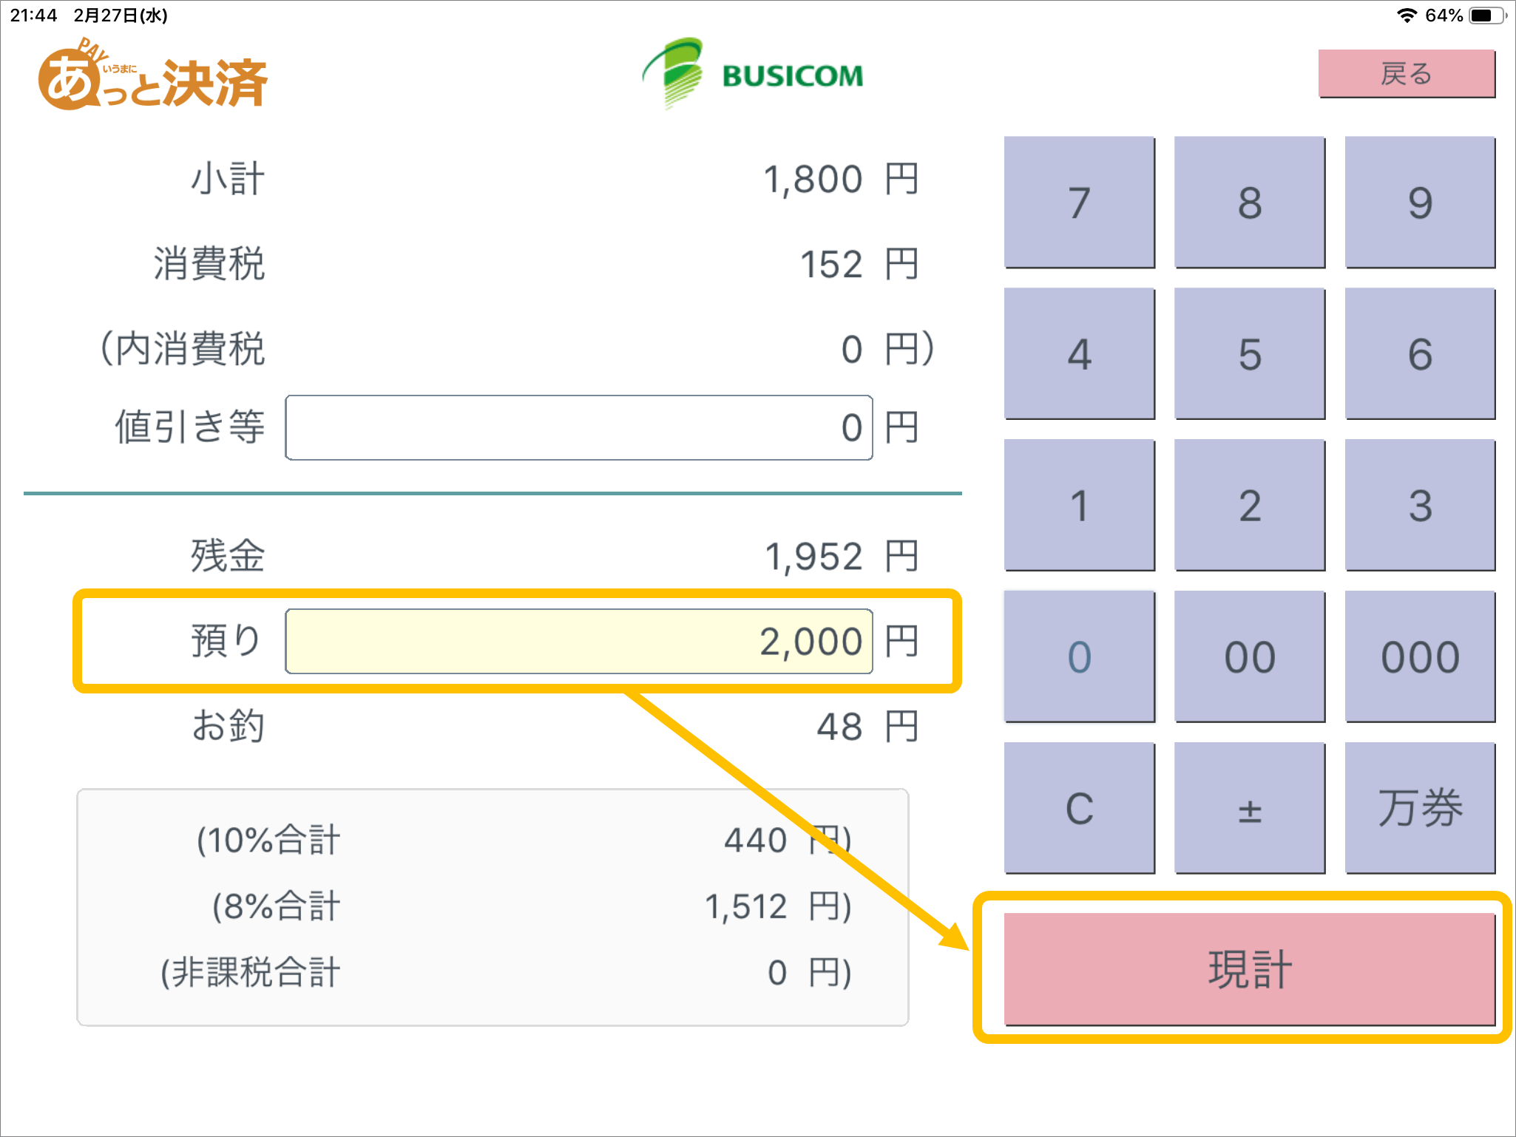The image size is (1516, 1137).
Task: Tap the triple zero 000 key
Action: tap(1419, 656)
